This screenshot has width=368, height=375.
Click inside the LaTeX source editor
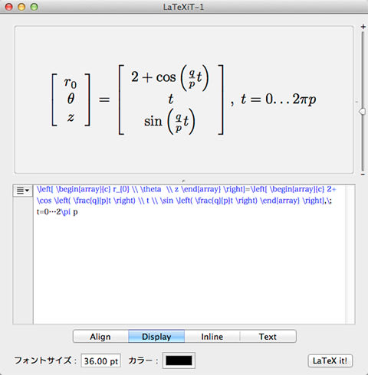point(189,254)
